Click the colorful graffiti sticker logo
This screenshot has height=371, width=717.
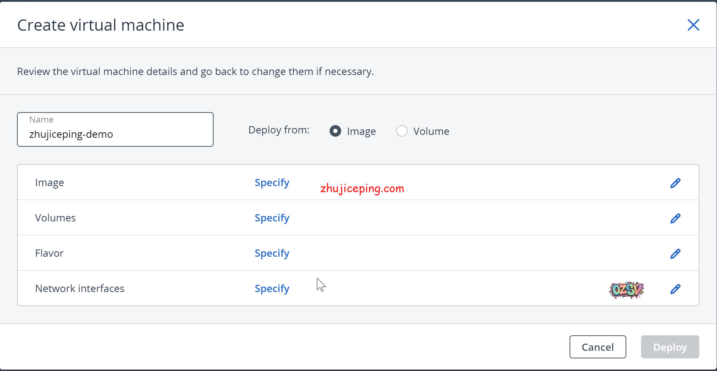pyautogui.click(x=626, y=290)
